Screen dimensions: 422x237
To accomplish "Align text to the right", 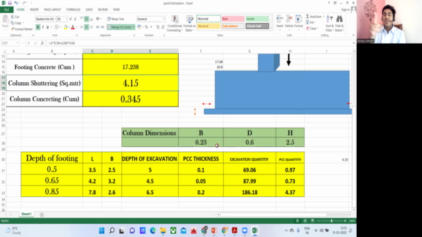I will [x=92, y=27].
